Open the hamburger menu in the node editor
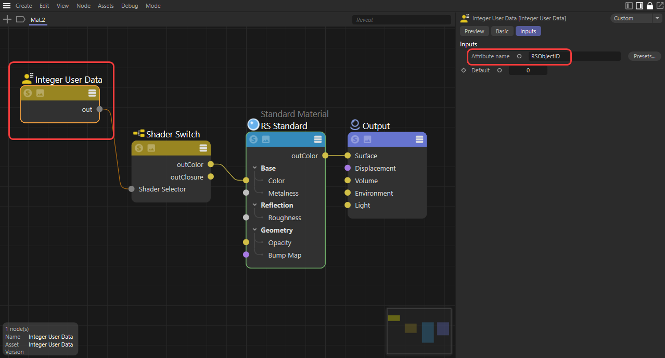This screenshot has height=358, width=665. pos(7,6)
